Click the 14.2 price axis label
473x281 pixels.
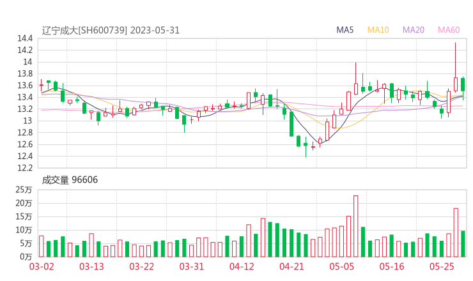(x=25, y=50)
